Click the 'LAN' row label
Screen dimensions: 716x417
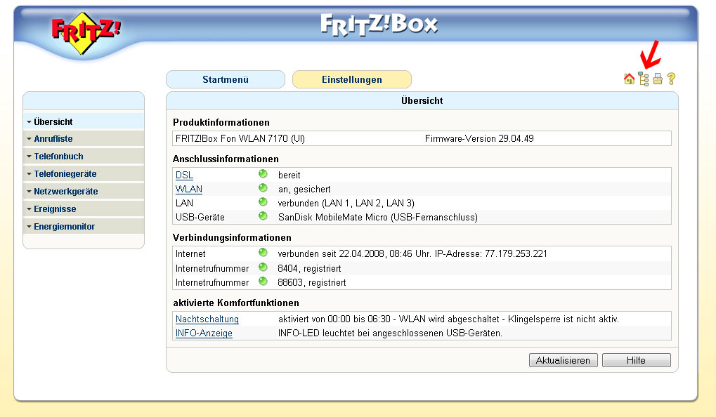pos(185,203)
